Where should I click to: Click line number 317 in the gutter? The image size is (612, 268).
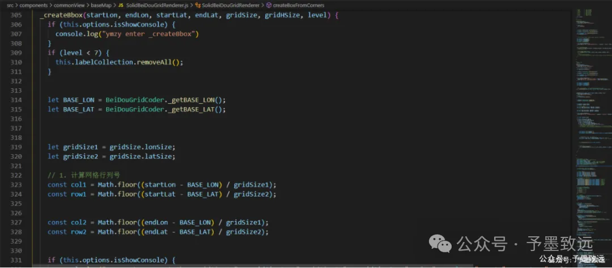[x=16, y=129]
